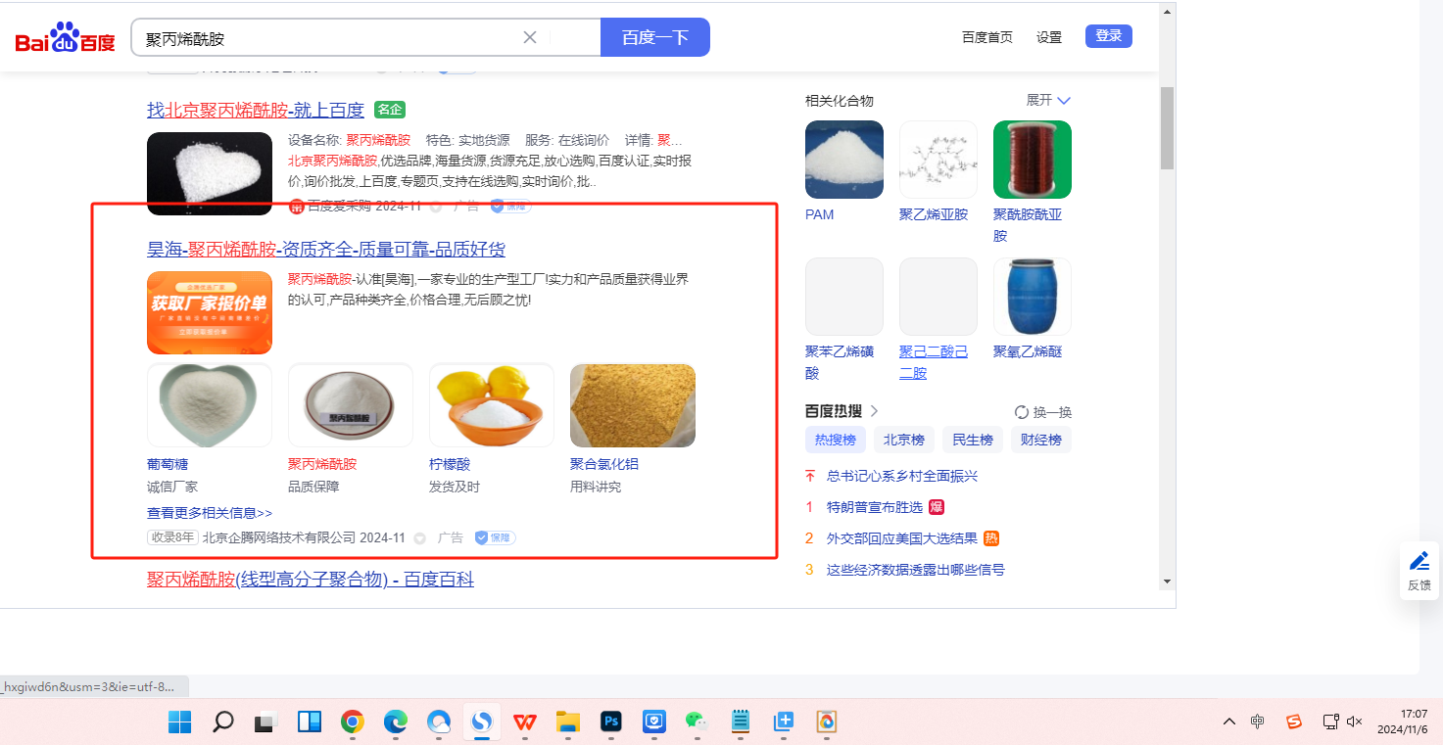Screen dimensions: 1443x745
Task: Open the Windows Start menu
Action: click(x=180, y=722)
